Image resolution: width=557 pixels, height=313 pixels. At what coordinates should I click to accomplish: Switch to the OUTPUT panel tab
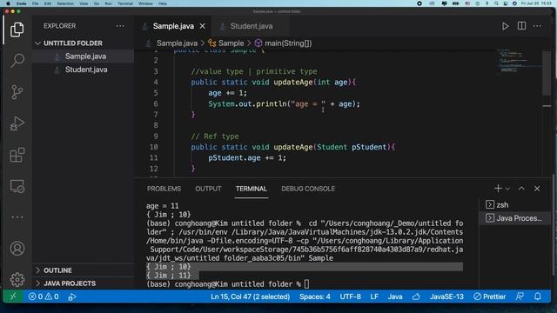(x=208, y=189)
